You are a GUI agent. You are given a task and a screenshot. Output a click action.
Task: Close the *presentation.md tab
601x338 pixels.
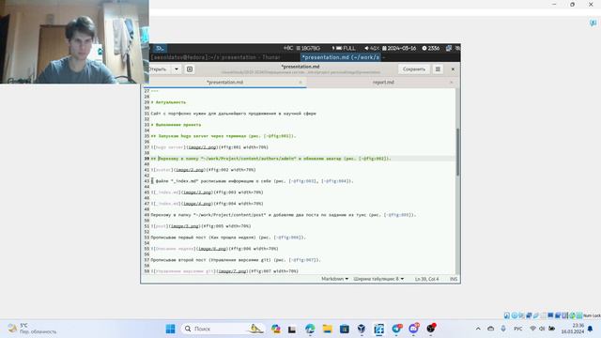pos(300,82)
